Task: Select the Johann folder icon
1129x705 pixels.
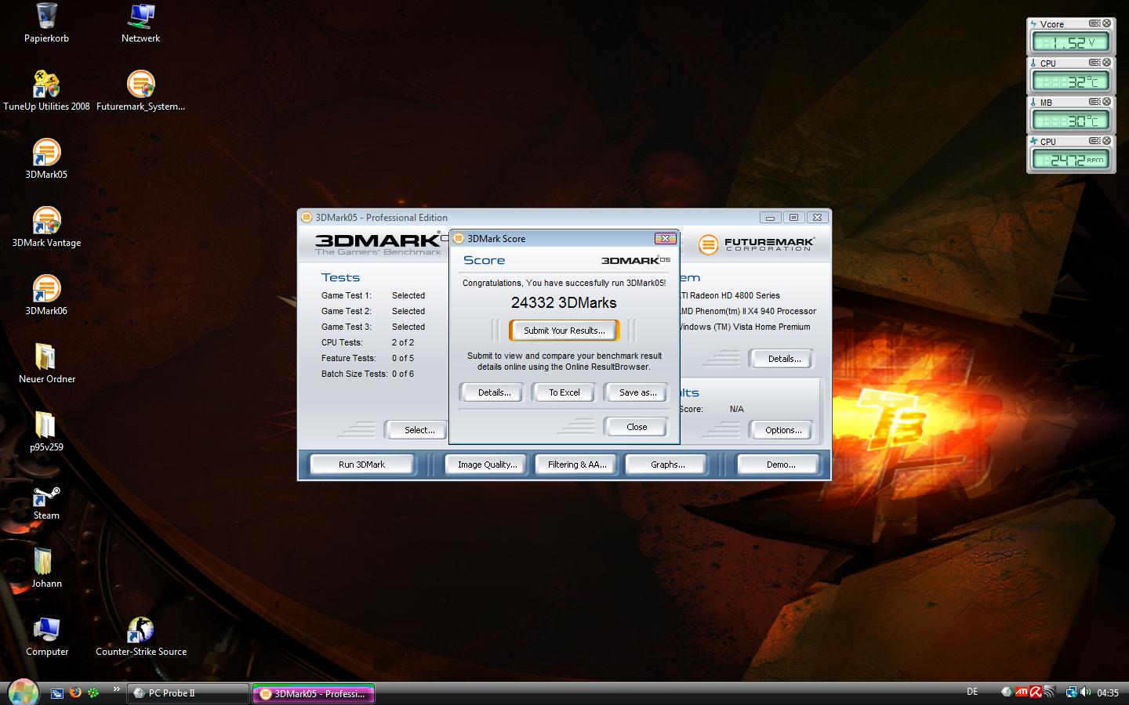Action: [x=46, y=568]
